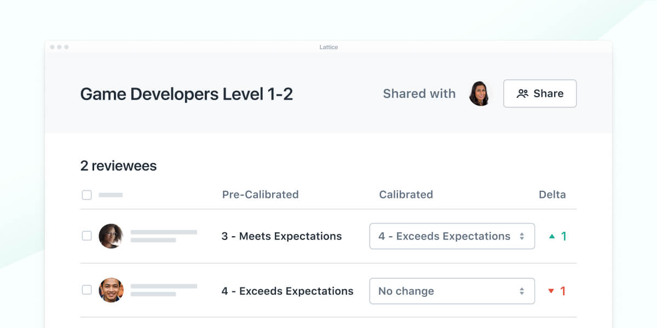Click the Delta column header

coord(552,195)
